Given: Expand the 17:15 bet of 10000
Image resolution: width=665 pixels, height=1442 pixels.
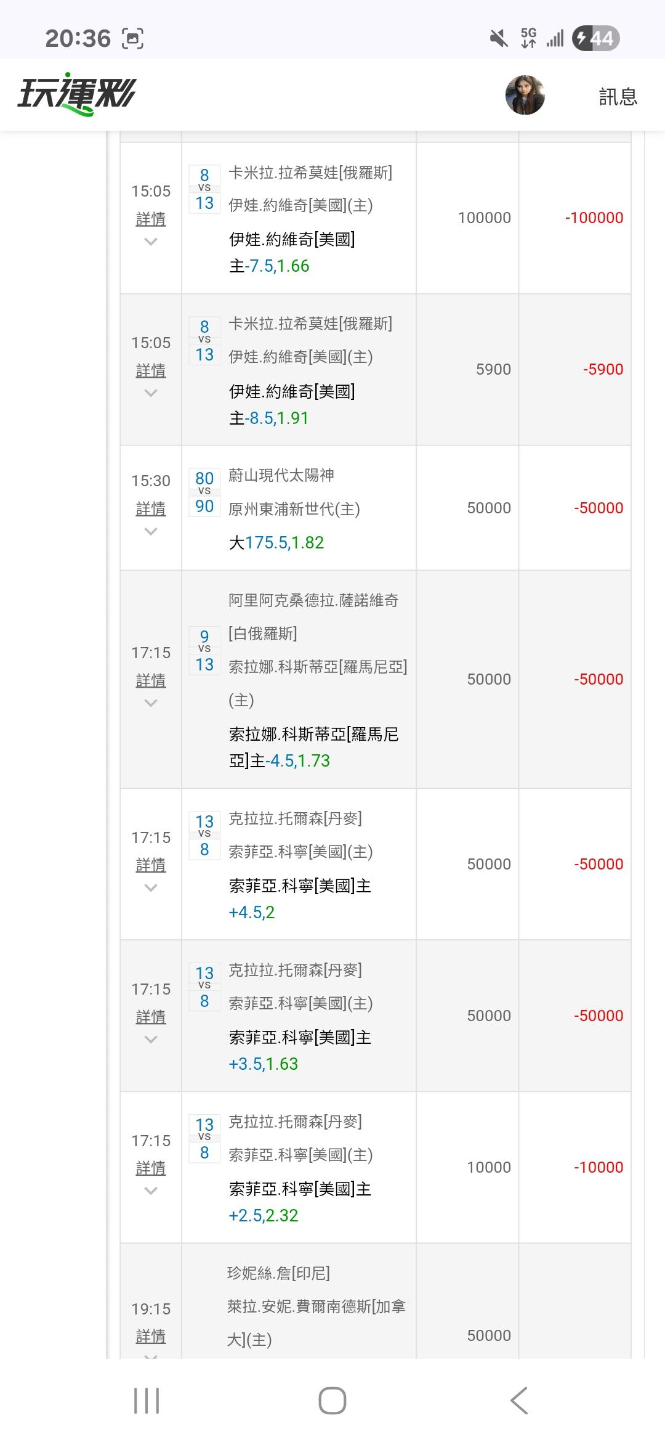Looking at the screenshot, I should 151,1191.
